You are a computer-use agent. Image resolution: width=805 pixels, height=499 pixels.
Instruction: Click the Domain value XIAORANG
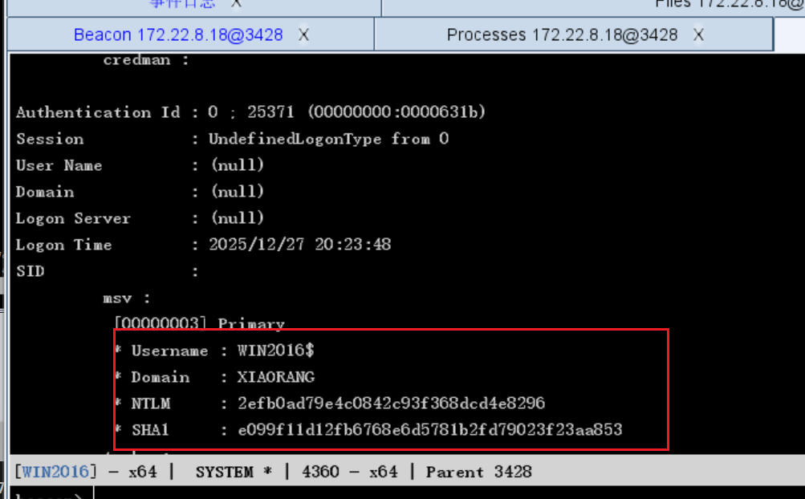click(276, 377)
